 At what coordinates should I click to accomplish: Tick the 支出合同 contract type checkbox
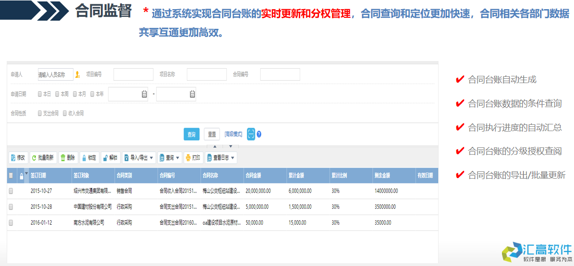click(x=40, y=113)
